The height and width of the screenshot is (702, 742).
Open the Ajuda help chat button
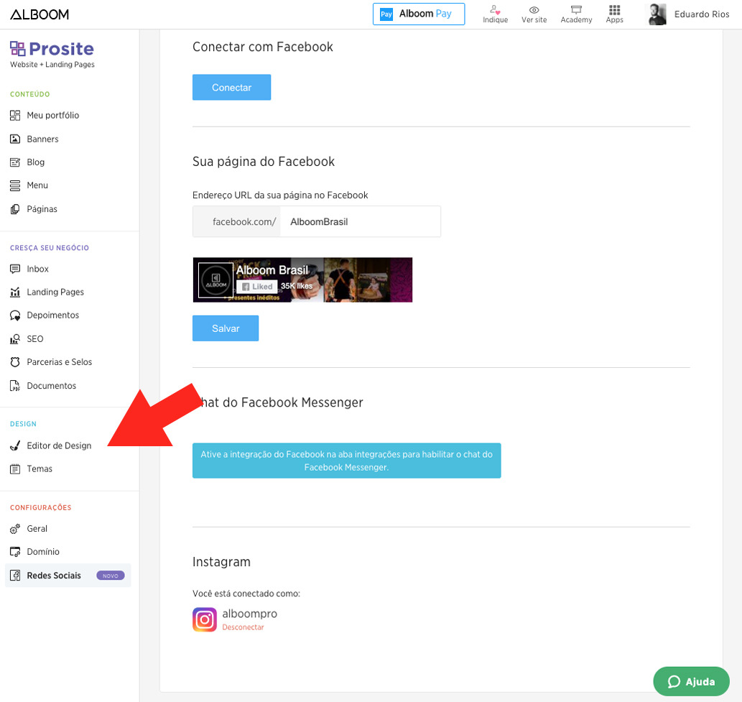691,681
